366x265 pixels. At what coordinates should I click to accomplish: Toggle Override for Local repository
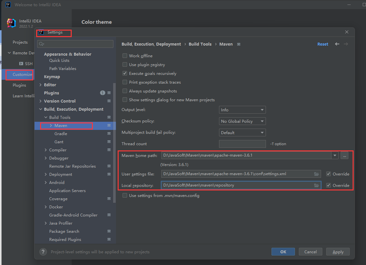pyautogui.click(x=329, y=185)
